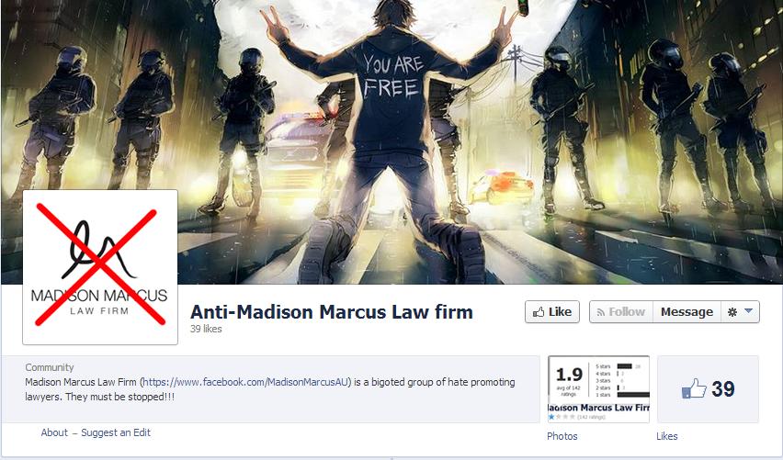Click the large 39 number in Likes box
This screenshot has width=783, height=460.
(723, 389)
